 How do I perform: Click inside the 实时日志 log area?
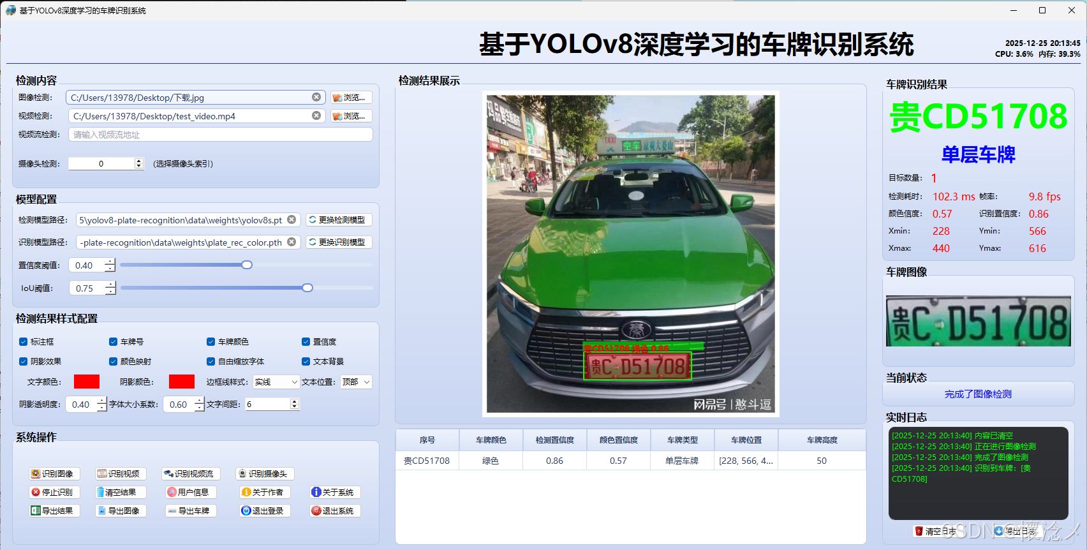pyautogui.click(x=978, y=473)
